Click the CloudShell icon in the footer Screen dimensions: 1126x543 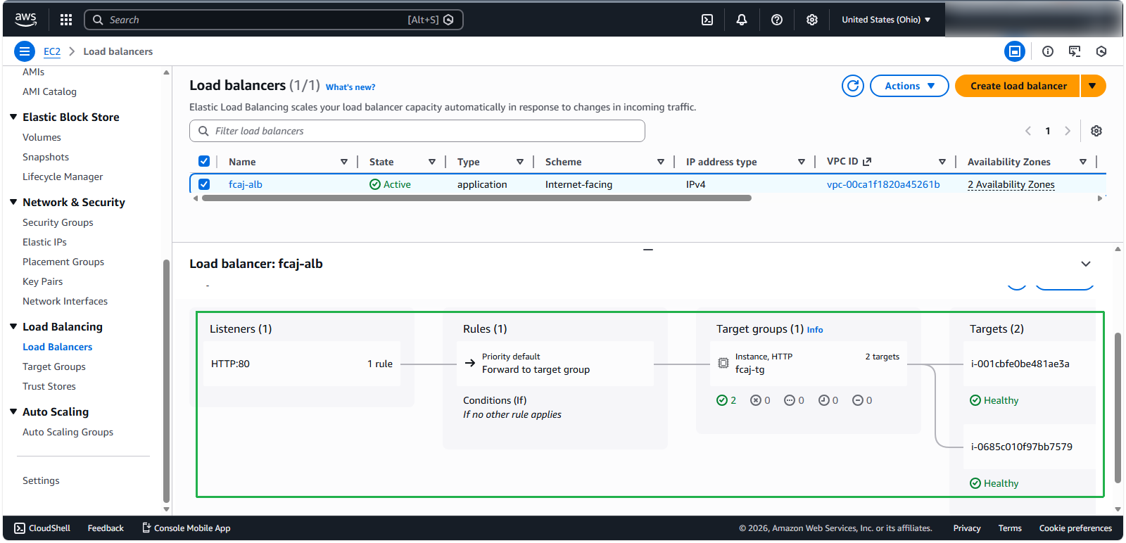(20, 528)
